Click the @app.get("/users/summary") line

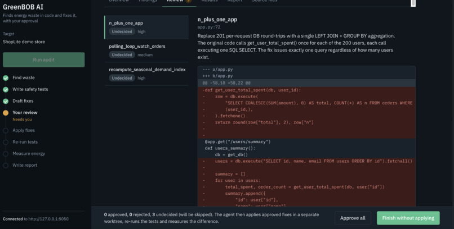pyautogui.click(x=306, y=141)
